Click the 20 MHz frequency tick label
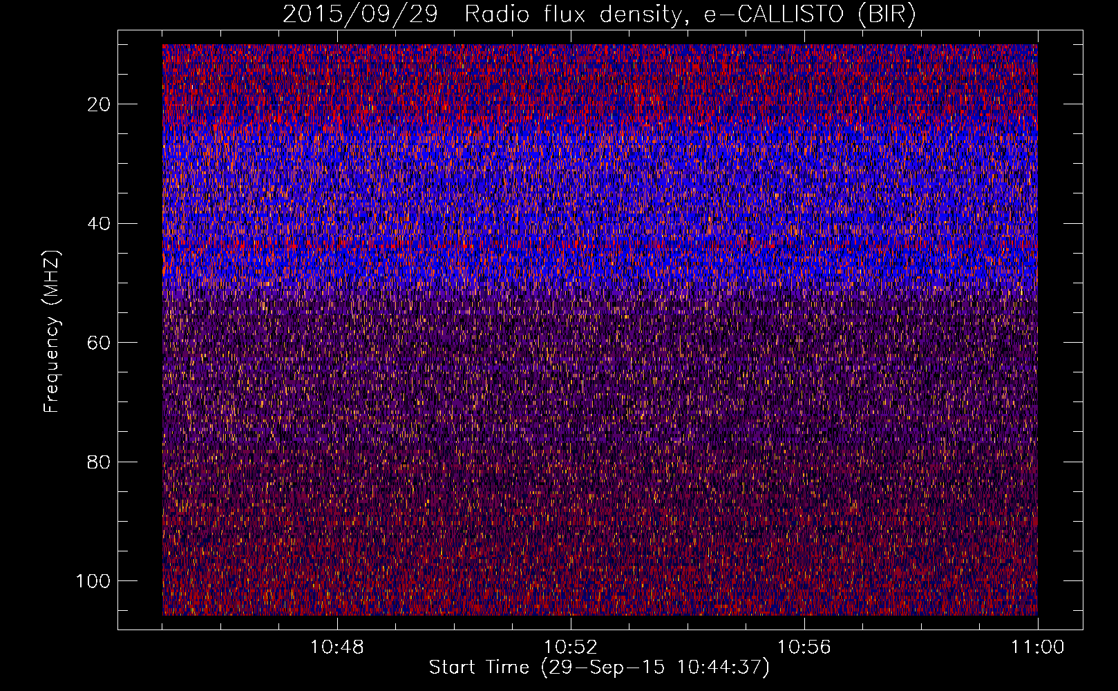 pyautogui.click(x=100, y=104)
